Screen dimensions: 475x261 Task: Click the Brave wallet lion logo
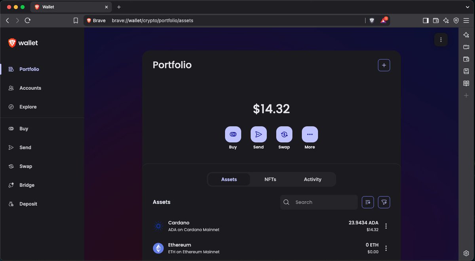tap(12, 43)
